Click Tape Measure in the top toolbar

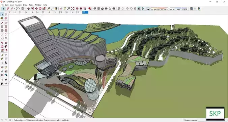49,8
